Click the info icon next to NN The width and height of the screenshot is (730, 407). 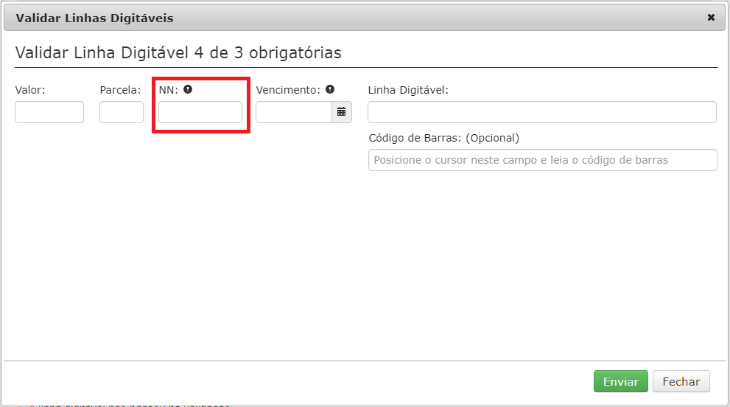(188, 89)
